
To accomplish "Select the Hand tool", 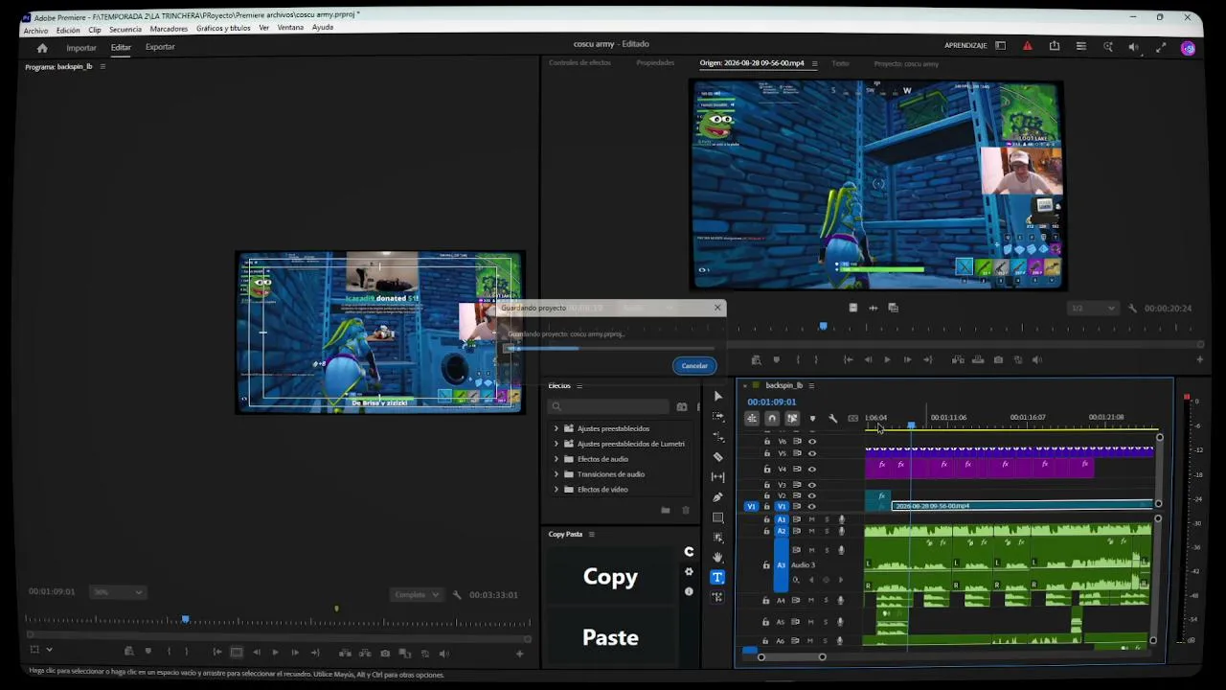I will coord(718,558).
